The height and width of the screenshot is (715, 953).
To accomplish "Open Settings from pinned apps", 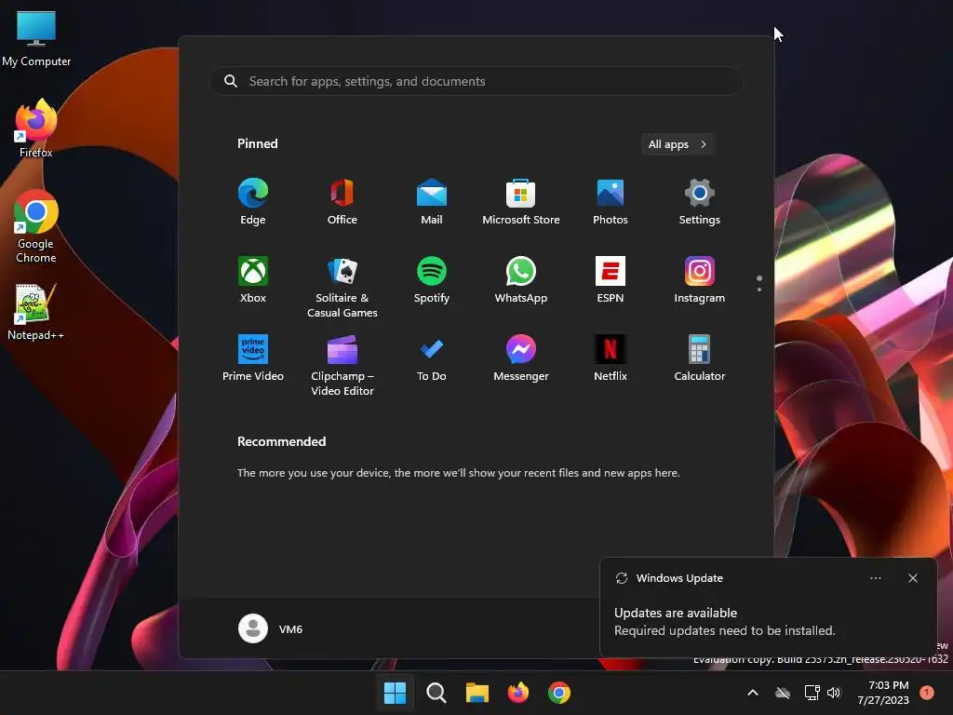I will tap(700, 202).
